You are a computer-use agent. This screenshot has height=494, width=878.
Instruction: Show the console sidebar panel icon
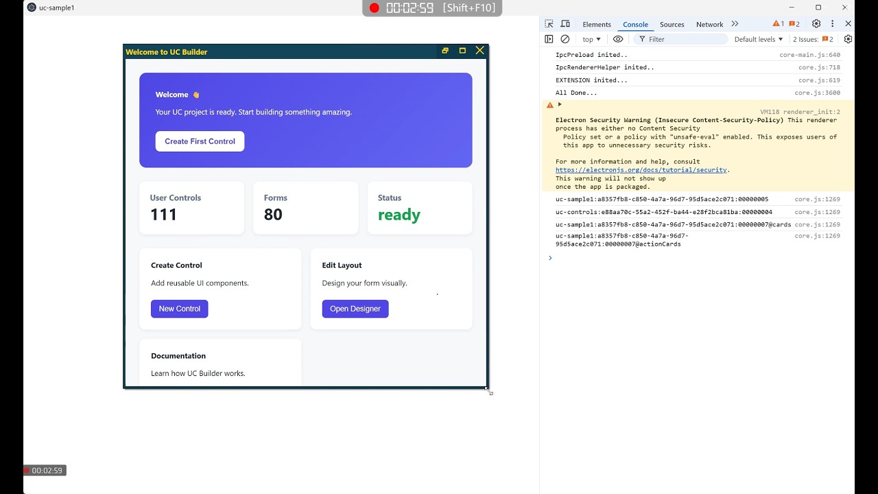coord(549,39)
